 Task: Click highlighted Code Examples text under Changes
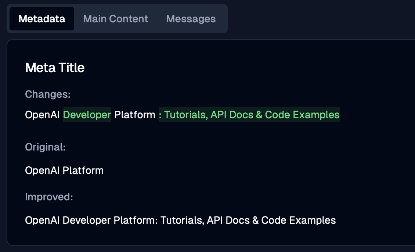[x=302, y=115]
